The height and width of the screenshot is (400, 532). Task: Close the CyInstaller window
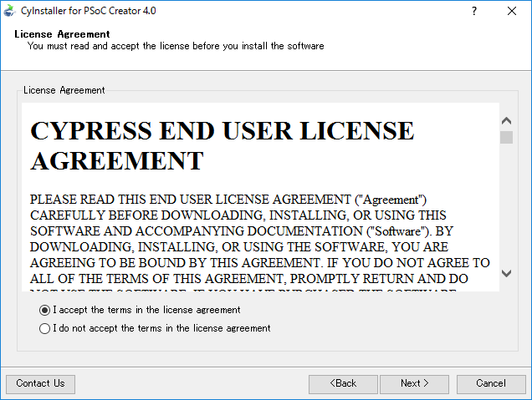point(512,11)
